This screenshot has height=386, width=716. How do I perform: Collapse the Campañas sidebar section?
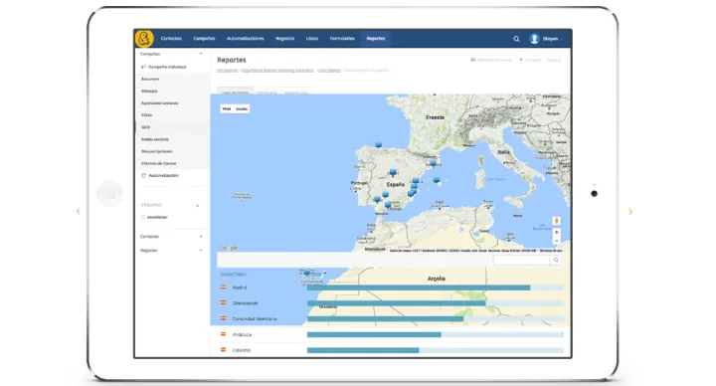pyautogui.click(x=201, y=54)
